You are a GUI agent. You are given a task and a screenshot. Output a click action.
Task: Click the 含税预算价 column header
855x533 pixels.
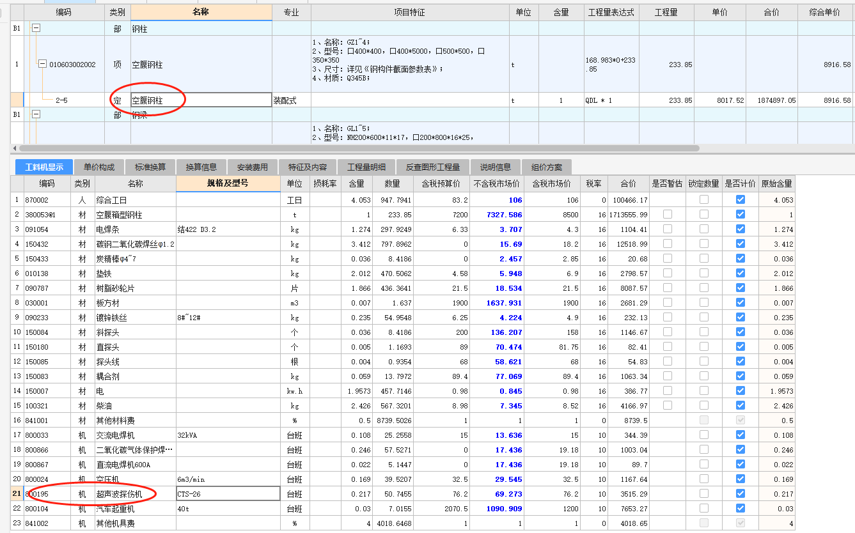(441, 183)
